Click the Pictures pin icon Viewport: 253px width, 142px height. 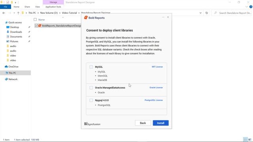[x=29, y=41]
